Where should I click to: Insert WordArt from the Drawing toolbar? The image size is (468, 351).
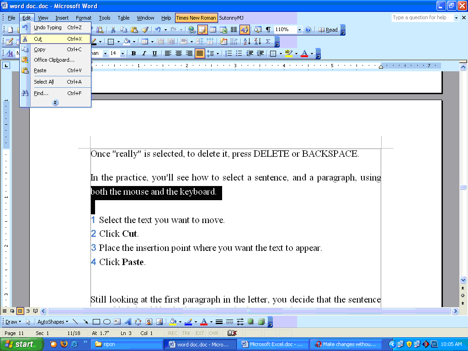128,321
